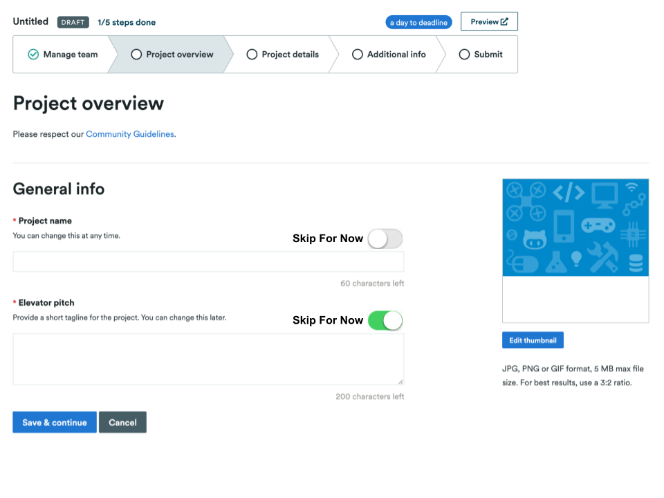Image resolution: width=664 pixels, height=498 pixels.
Task: Click the Cancel button
Action: pyautogui.click(x=123, y=422)
